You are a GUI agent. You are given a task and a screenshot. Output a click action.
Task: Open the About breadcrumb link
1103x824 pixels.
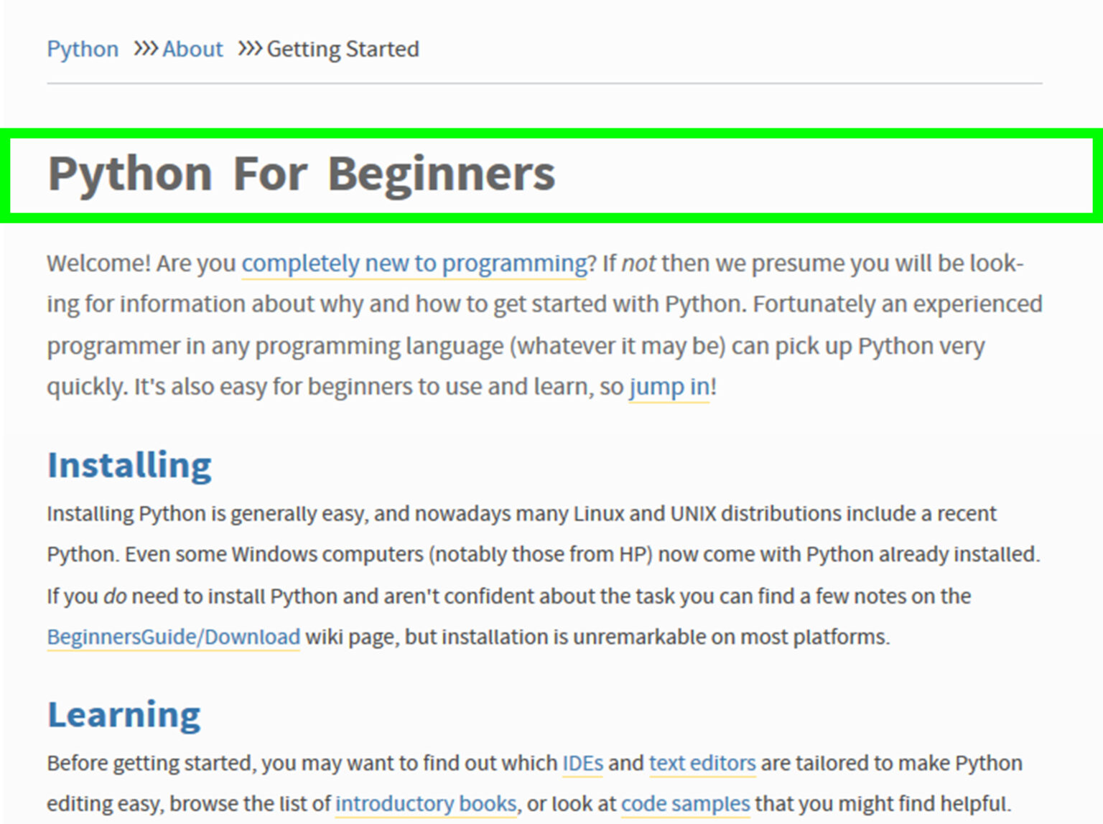pos(192,49)
